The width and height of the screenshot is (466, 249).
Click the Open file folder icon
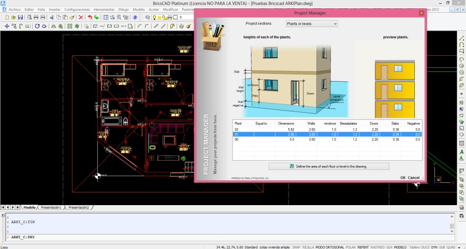(x=13, y=18)
